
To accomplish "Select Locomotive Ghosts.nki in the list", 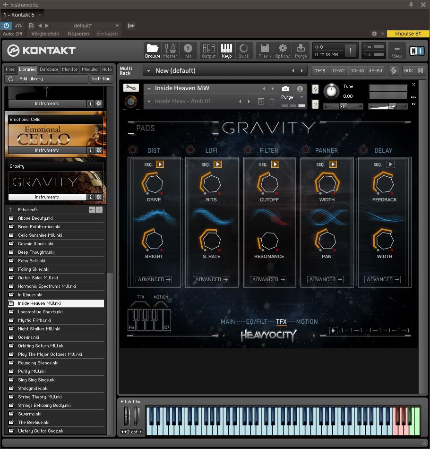I will [56, 312].
